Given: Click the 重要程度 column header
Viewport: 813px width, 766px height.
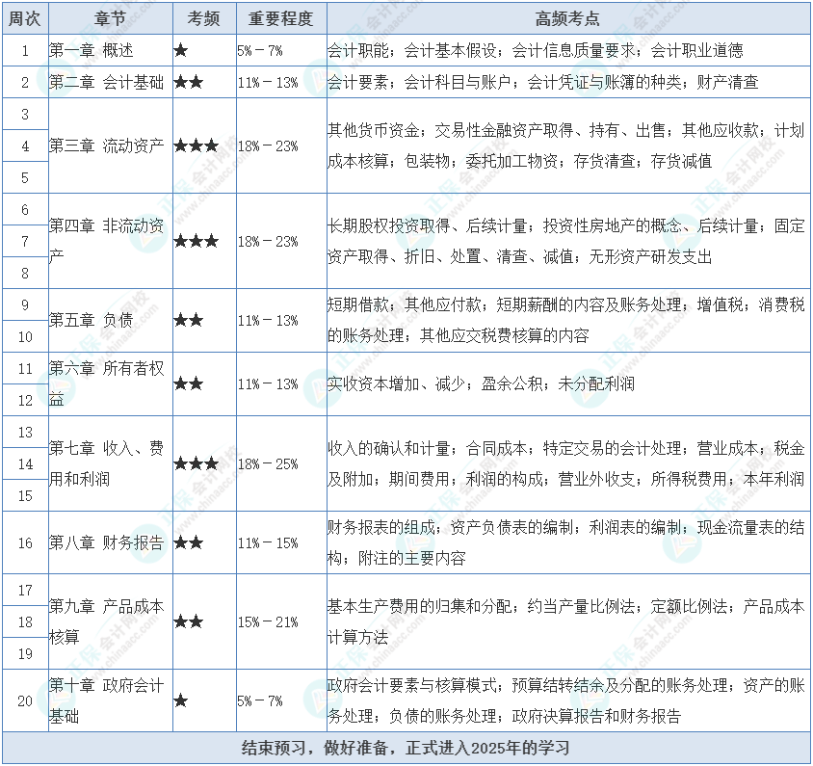Looking at the screenshot, I should (x=279, y=18).
